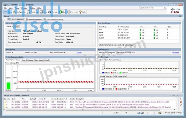Click the Save floppy disk icon
The image size is (186, 118).
41,12
